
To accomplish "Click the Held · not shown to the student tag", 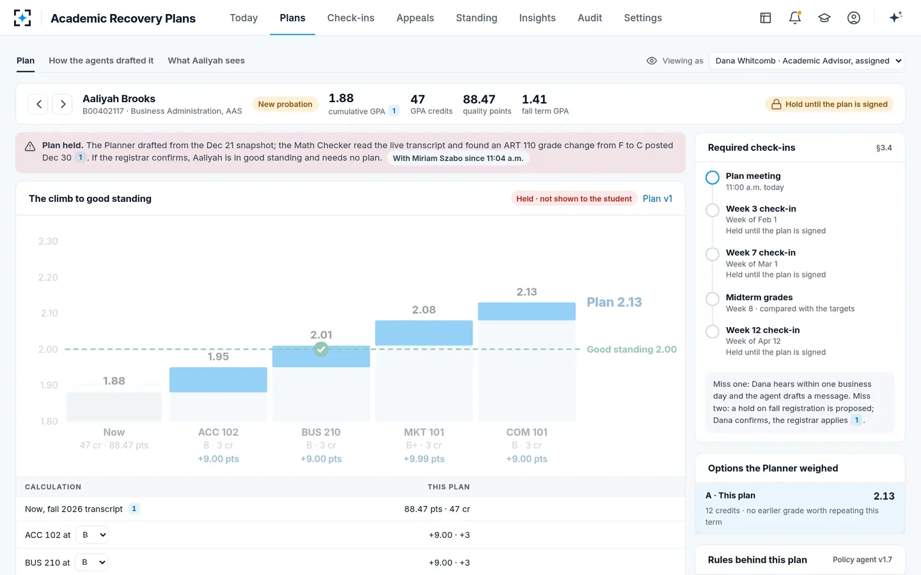I will coord(574,199).
